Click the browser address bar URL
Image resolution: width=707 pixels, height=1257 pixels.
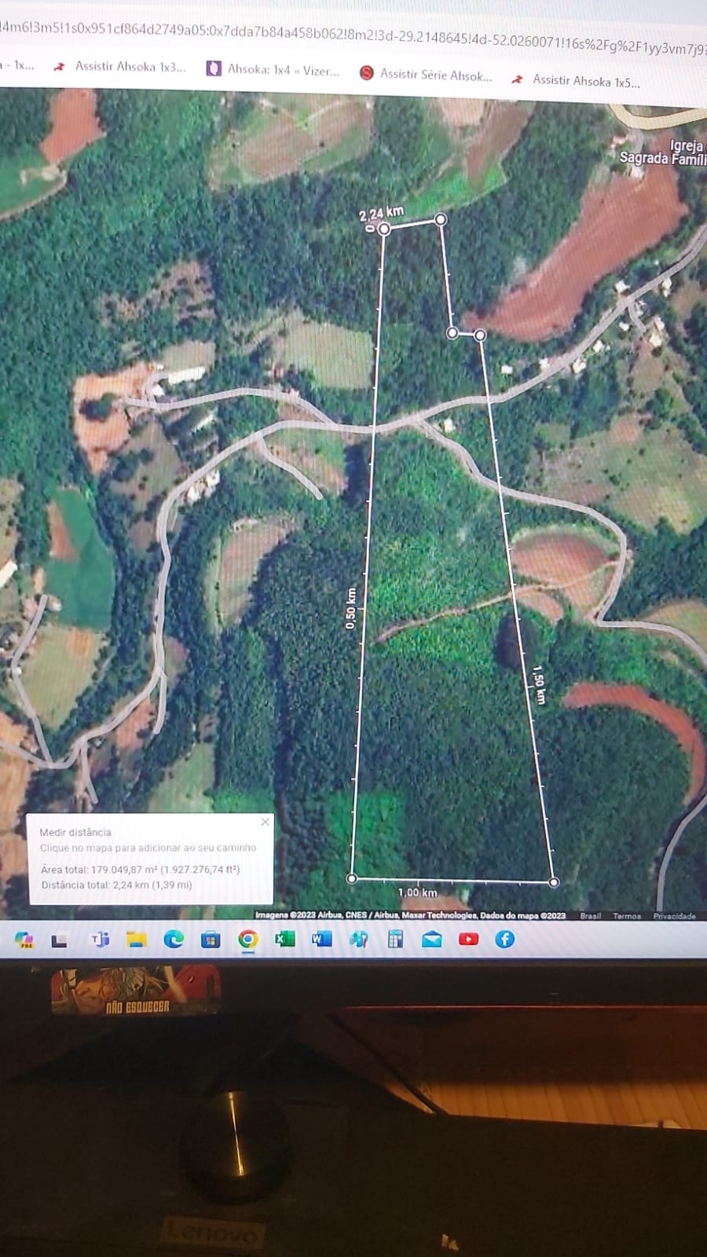point(353,35)
